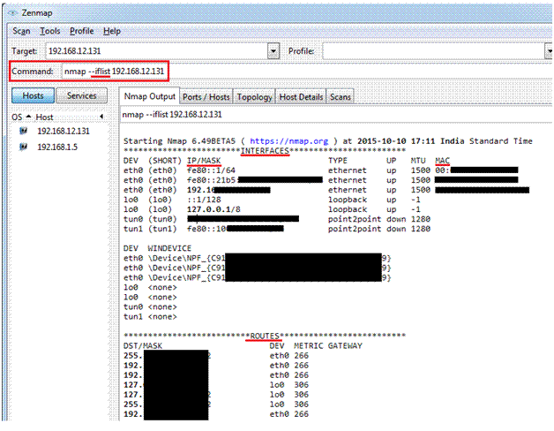Sort host list by OS column header
Image resolution: width=554 pixels, height=431 pixels.
point(21,117)
